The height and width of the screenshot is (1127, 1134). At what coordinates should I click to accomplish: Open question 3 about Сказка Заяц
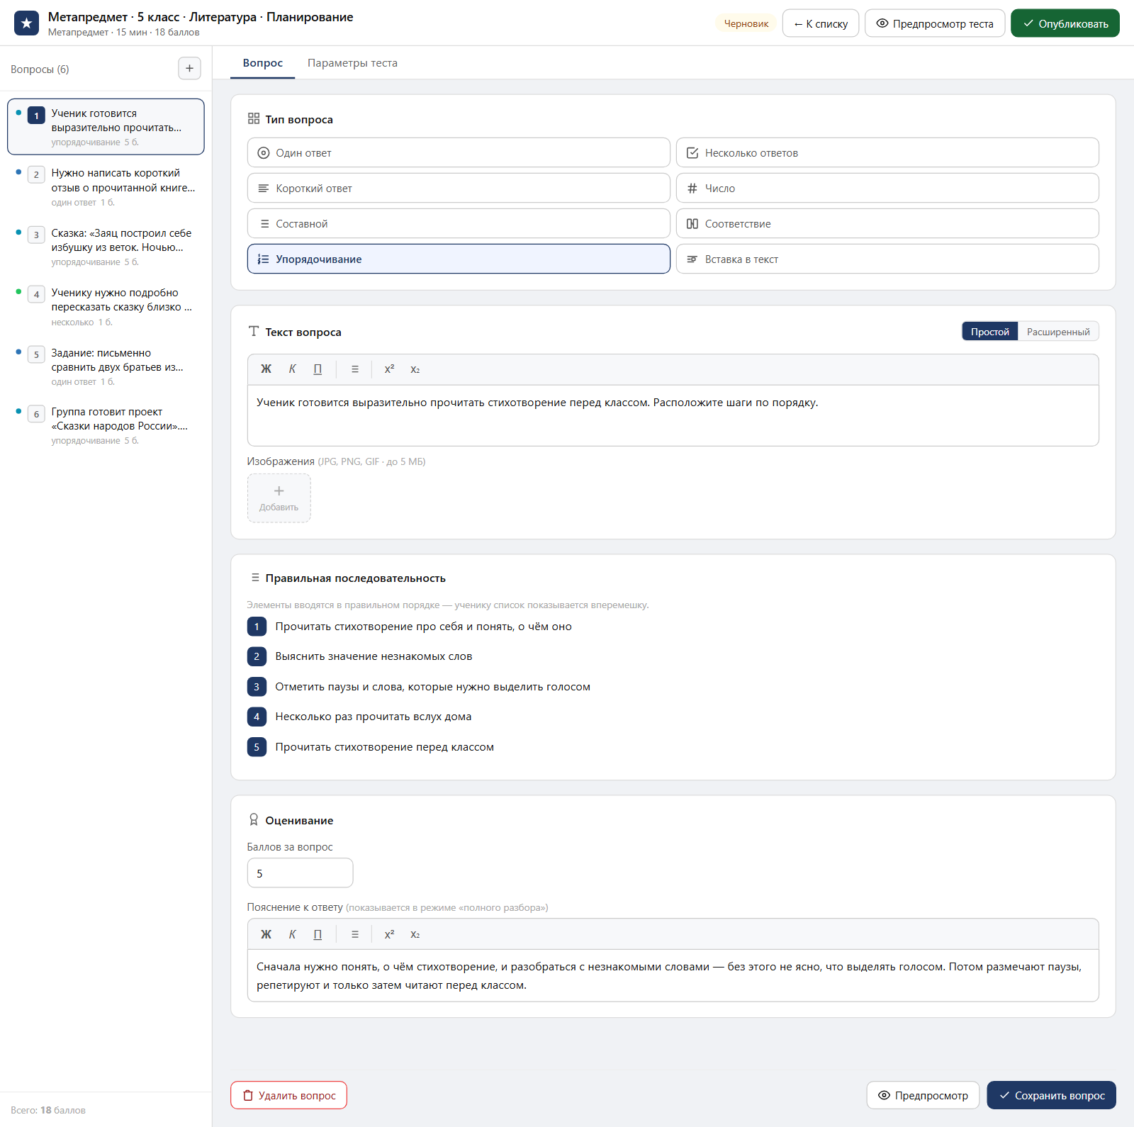pos(106,247)
